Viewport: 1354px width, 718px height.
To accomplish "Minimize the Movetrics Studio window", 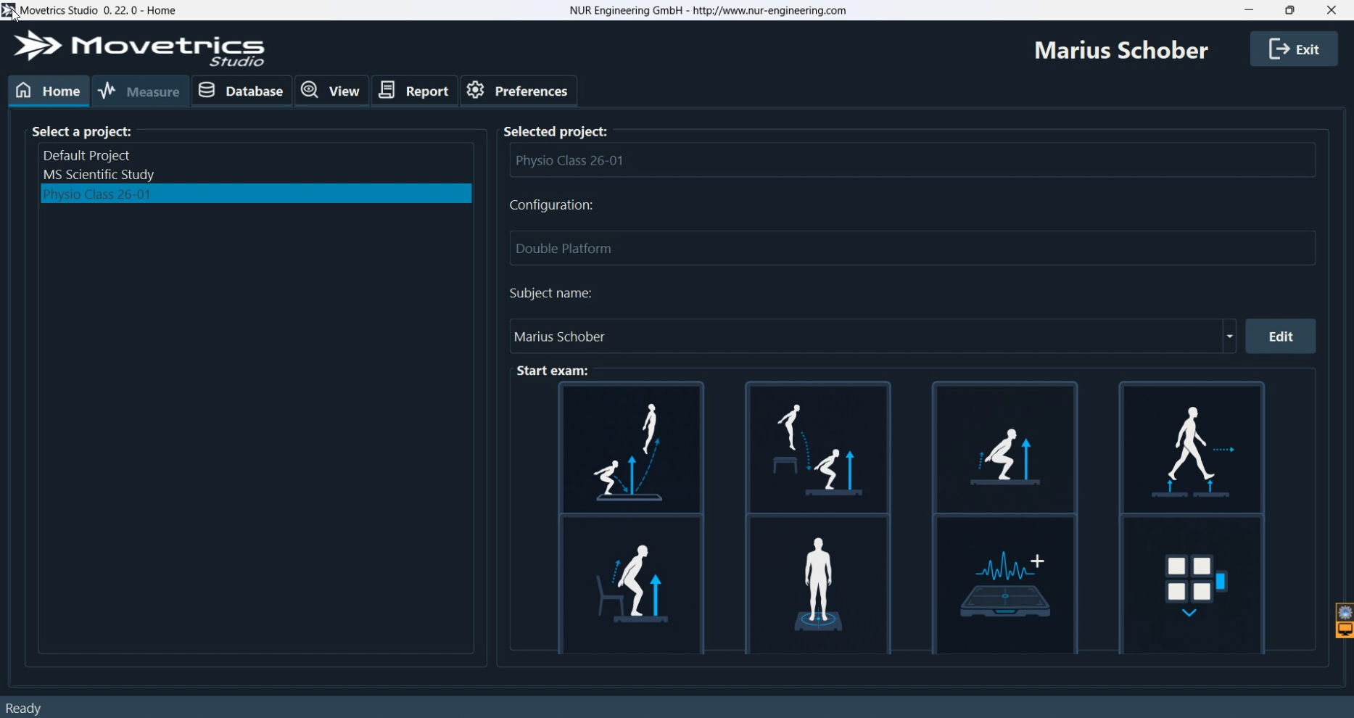I will click(x=1249, y=10).
